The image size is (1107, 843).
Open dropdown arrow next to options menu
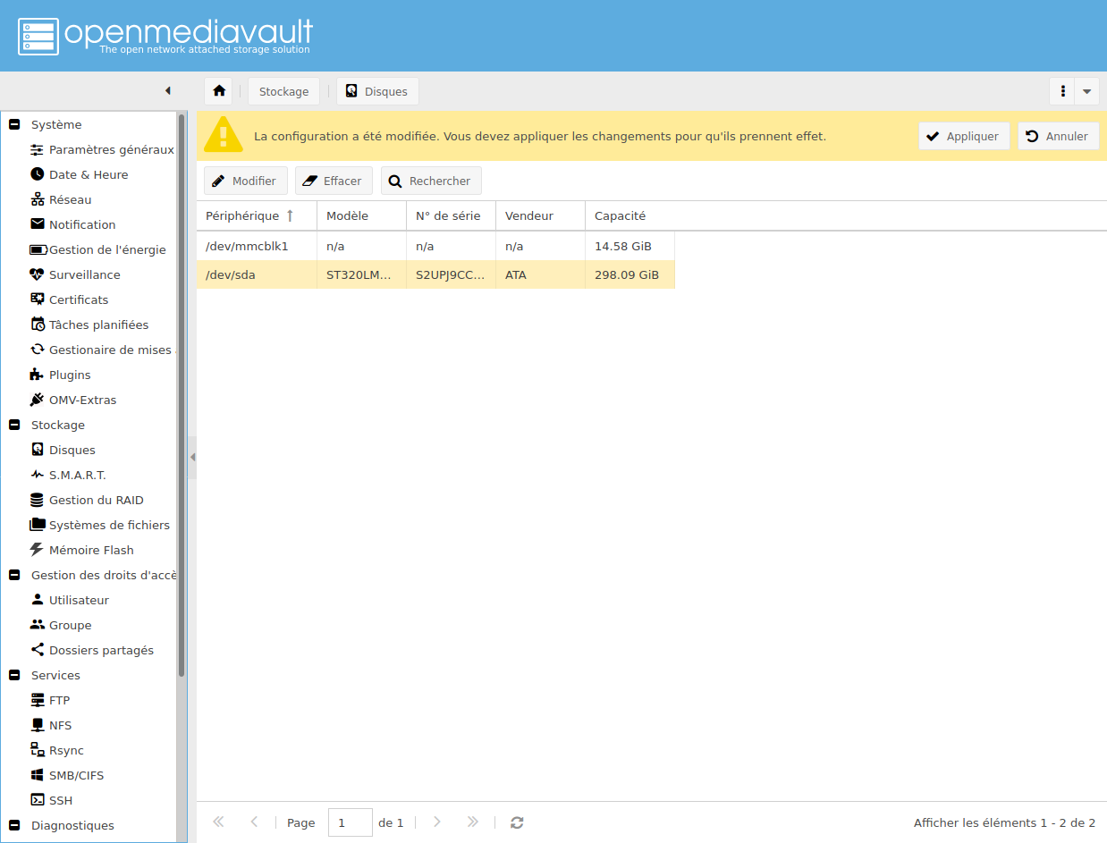1086,91
